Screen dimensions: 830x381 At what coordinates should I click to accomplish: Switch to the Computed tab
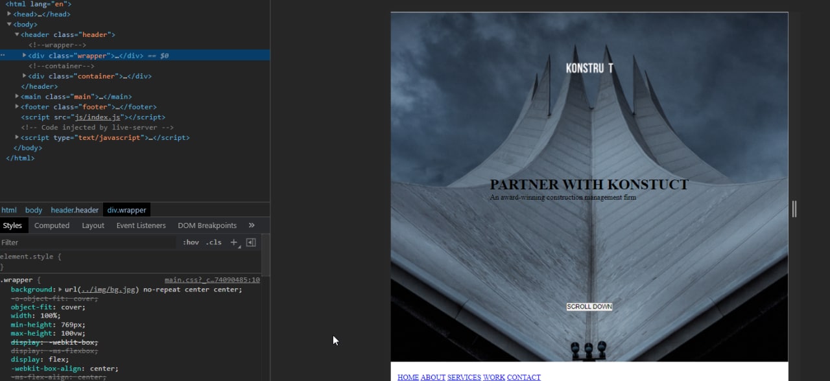(x=52, y=225)
